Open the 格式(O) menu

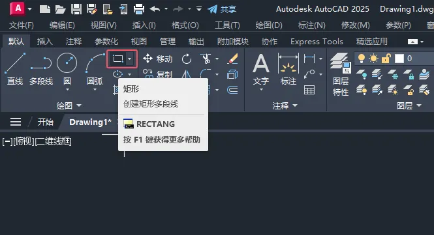(x=185, y=25)
